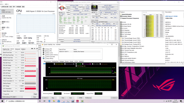The height and width of the screenshot is (103, 184).
Task: Open Microsoft Edge from taskbar
Action: coord(49,101)
